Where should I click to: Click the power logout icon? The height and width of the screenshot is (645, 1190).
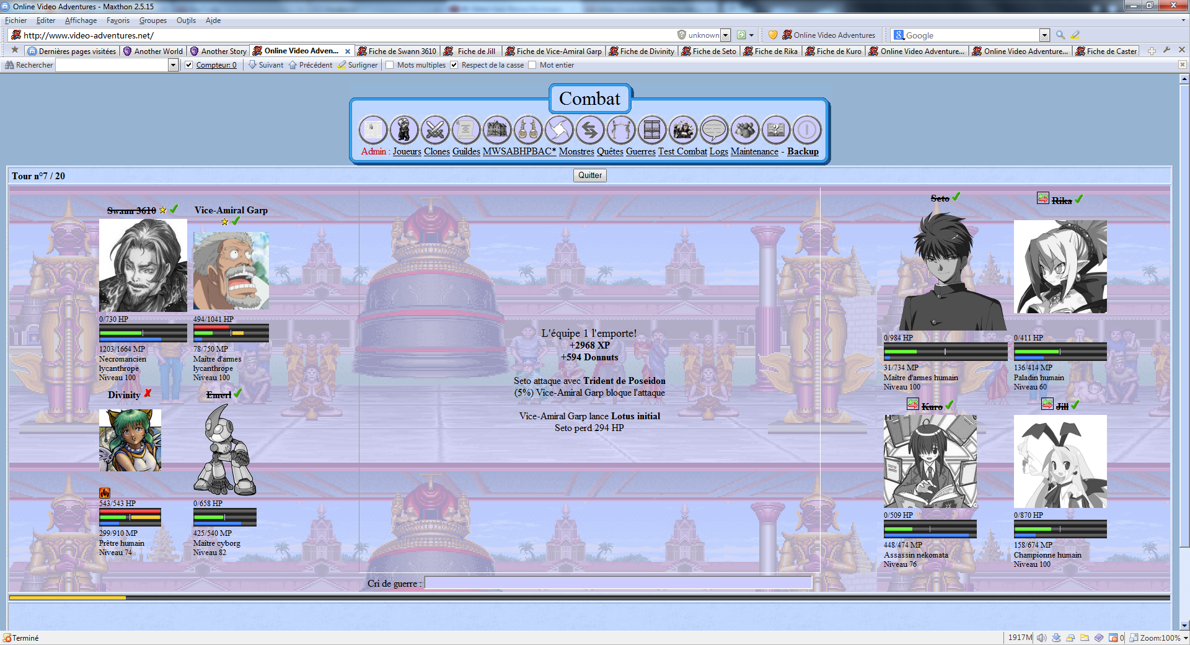[x=806, y=130]
